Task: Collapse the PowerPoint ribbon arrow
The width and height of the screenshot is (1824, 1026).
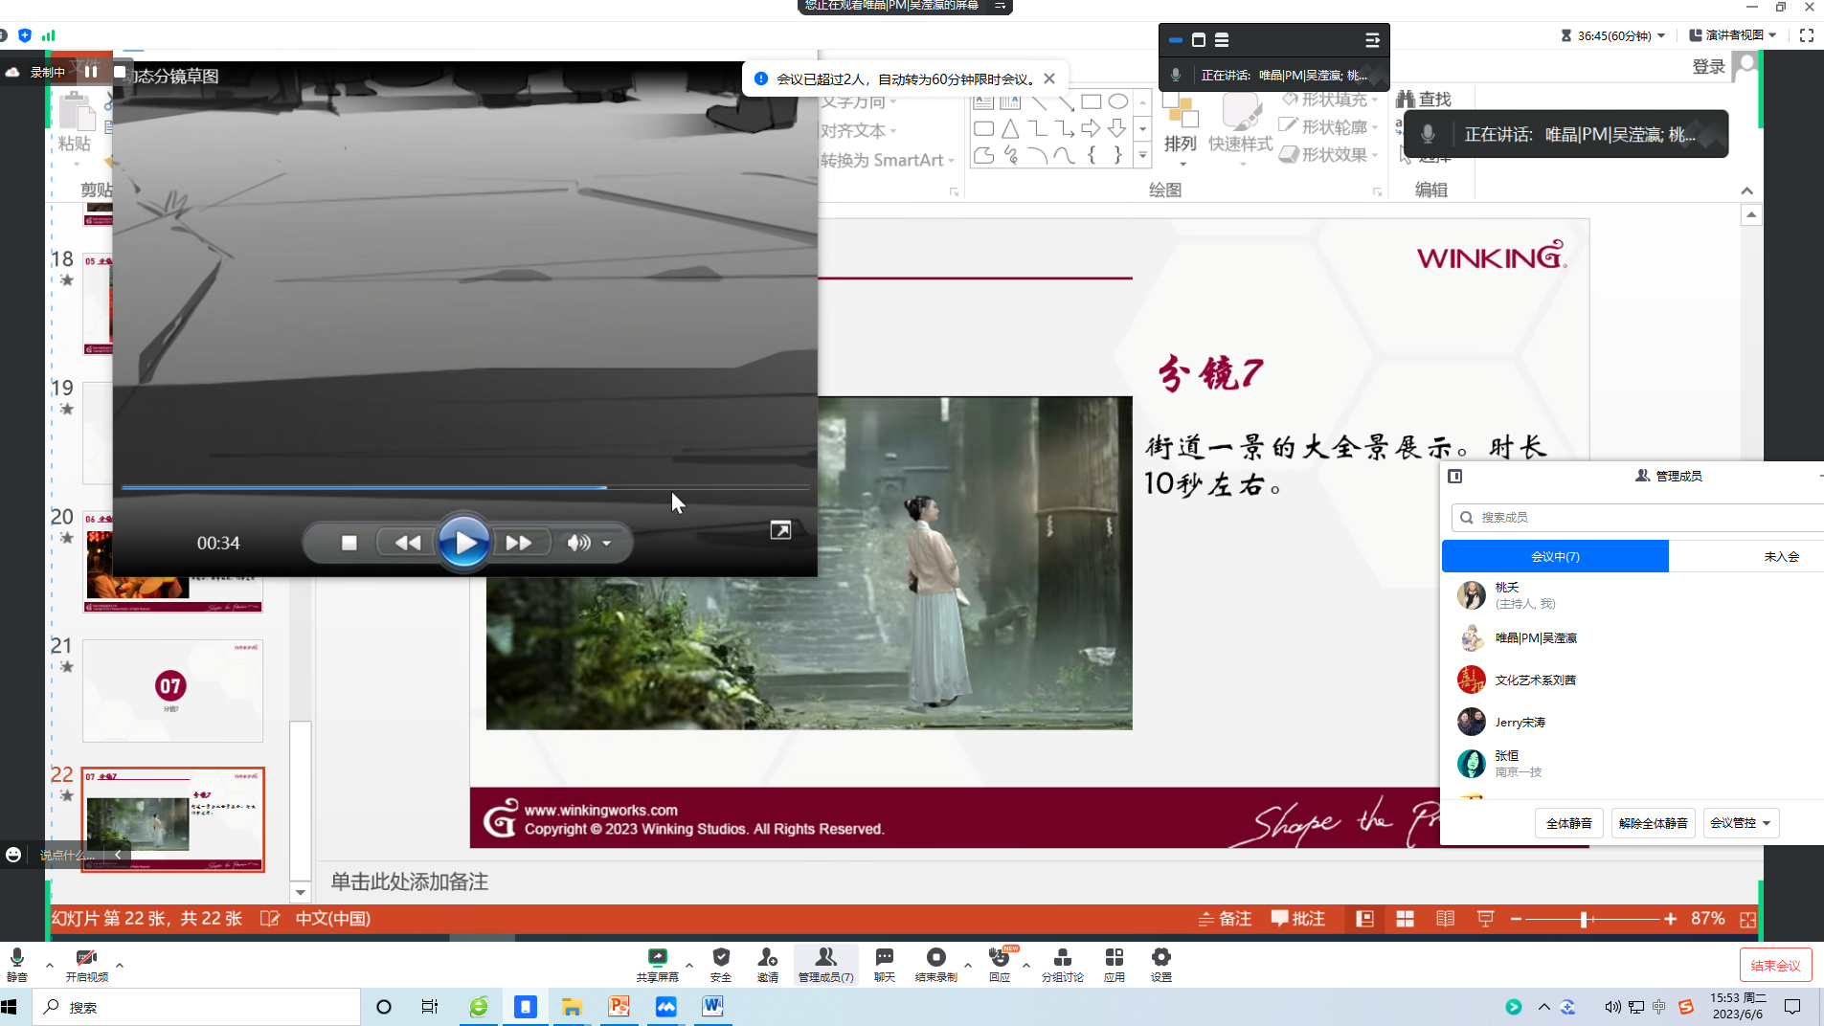Action: (1747, 190)
